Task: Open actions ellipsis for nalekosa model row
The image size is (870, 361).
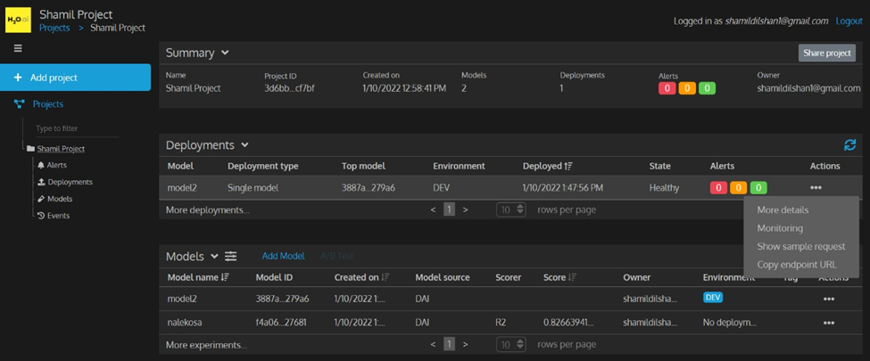Action: (x=828, y=323)
